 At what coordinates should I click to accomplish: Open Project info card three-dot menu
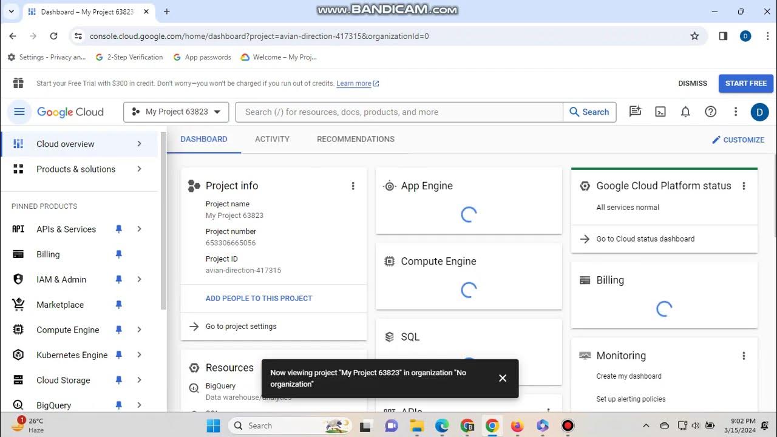353,186
